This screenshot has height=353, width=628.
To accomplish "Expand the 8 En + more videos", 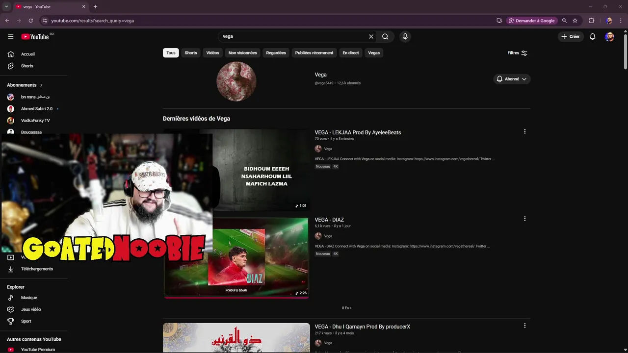I will pos(346,308).
